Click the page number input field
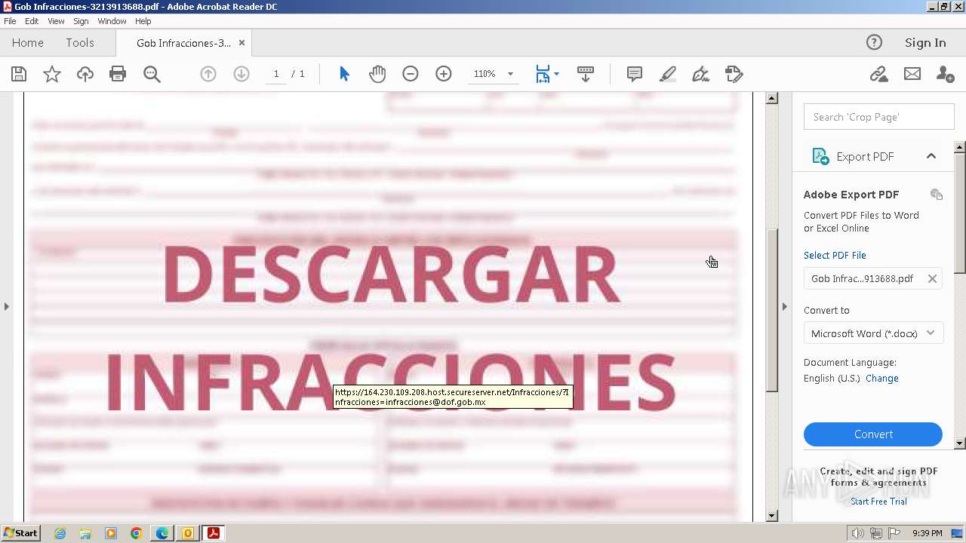This screenshot has height=543, width=966. [x=276, y=74]
